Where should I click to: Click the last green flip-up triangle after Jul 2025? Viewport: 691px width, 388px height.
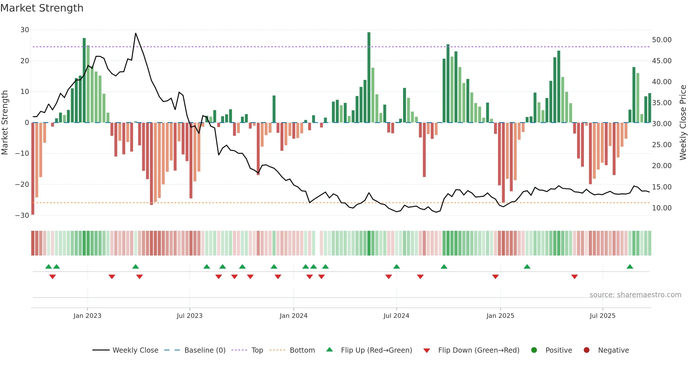pyautogui.click(x=630, y=266)
